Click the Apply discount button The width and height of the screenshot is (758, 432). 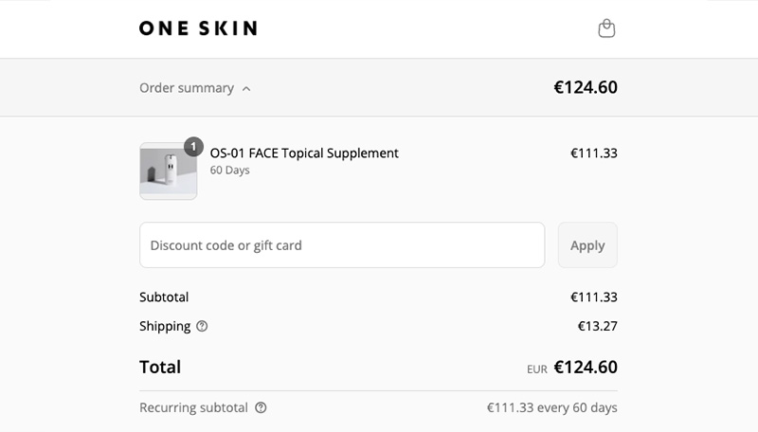[x=587, y=245]
